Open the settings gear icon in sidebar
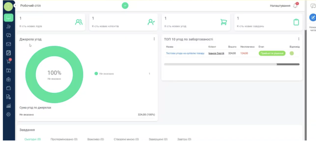 click(9, 114)
